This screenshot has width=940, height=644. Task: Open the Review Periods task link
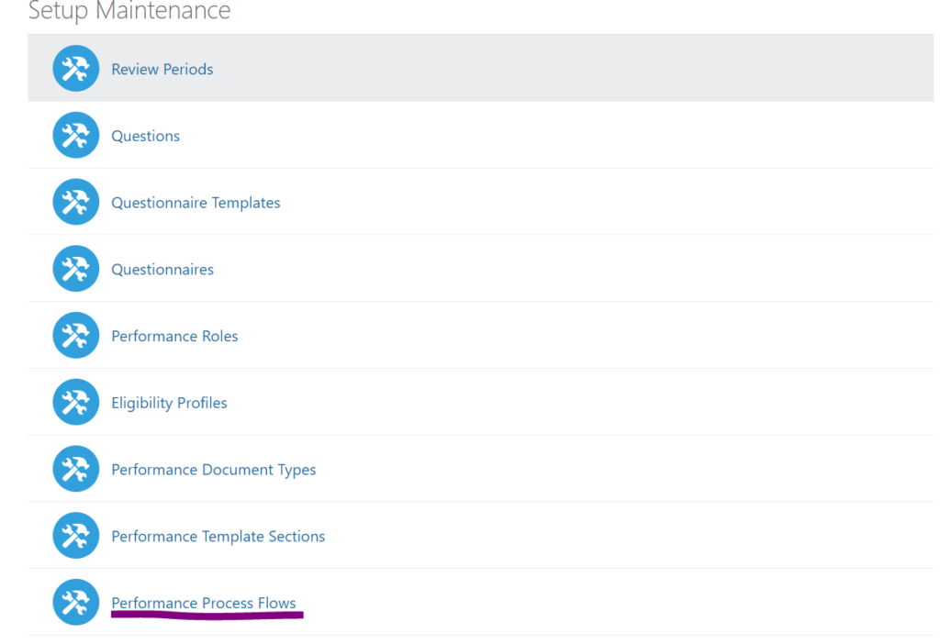pos(162,69)
